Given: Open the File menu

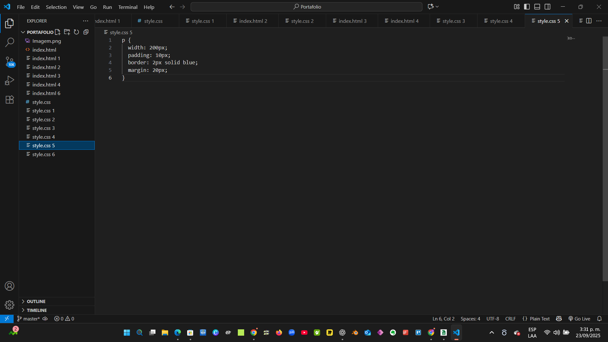Looking at the screenshot, I should tap(21, 7).
